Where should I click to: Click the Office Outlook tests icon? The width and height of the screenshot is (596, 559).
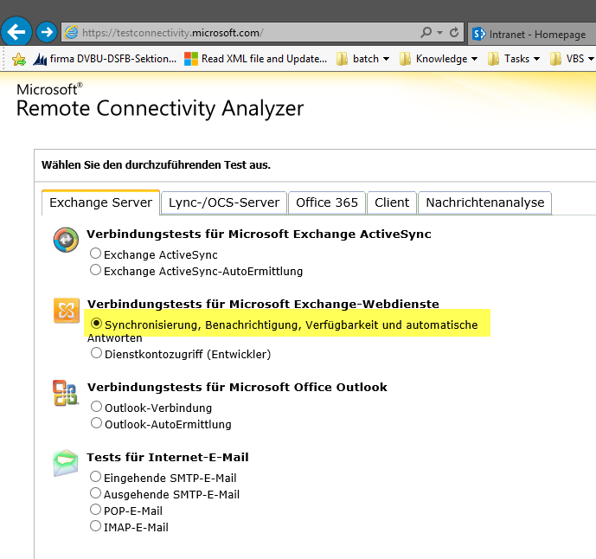(x=66, y=393)
